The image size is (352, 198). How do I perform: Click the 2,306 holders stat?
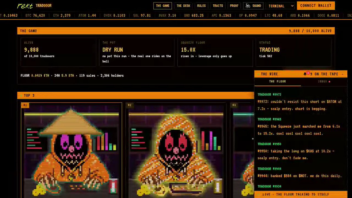click(x=112, y=76)
